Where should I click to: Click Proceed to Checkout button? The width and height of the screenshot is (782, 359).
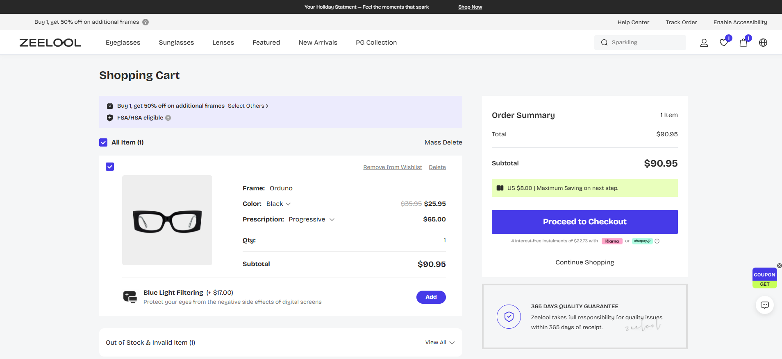(x=584, y=222)
